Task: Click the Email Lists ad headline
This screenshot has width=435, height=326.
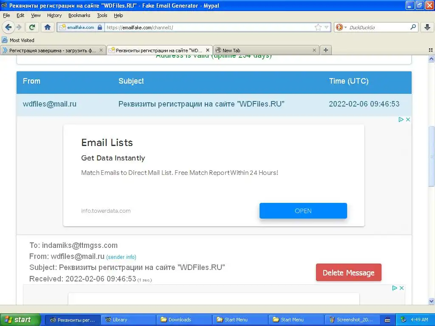Action: 107,143
